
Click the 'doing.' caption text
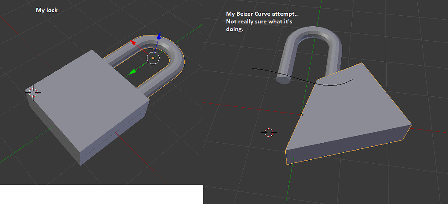coord(234,30)
